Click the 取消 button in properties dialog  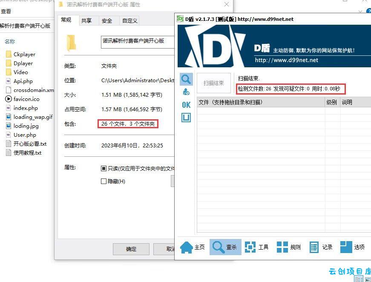click(164, 249)
